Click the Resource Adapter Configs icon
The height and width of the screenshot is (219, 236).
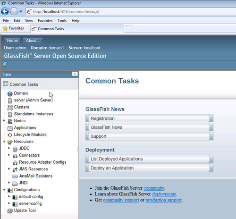(x=15, y=163)
